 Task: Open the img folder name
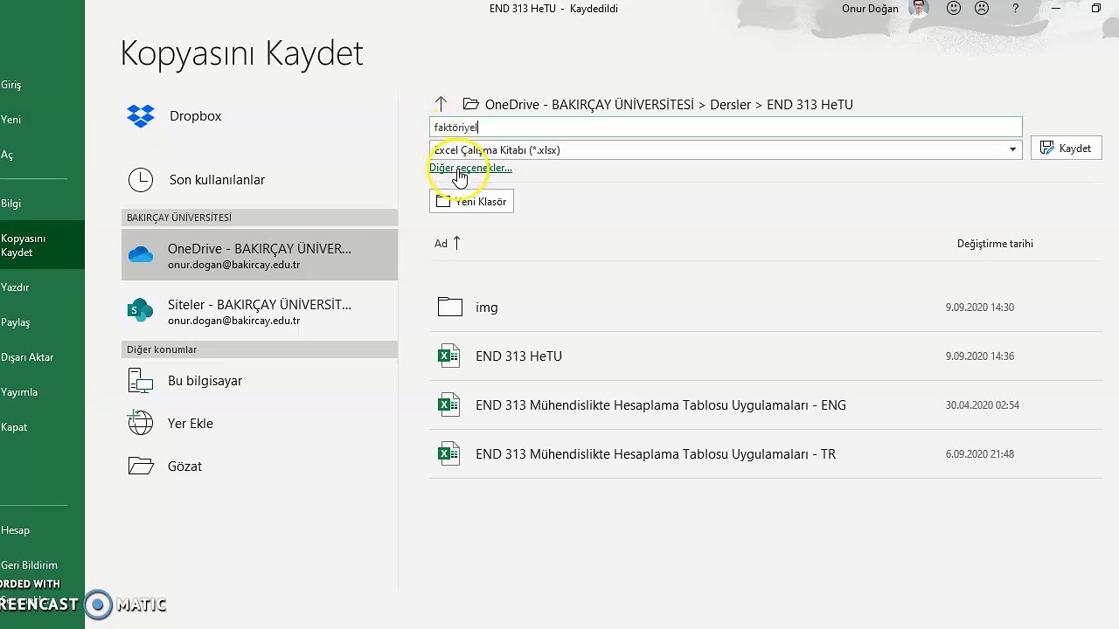point(487,308)
